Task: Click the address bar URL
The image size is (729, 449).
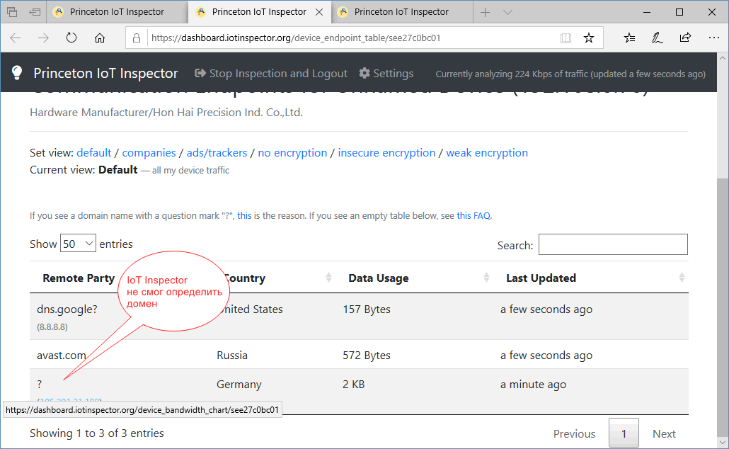Action: point(296,38)
